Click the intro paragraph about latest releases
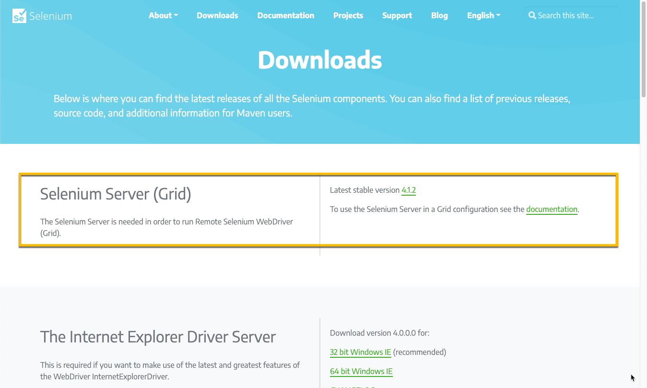Viewport: 647px width, 388px height. [x=312, y=106]
